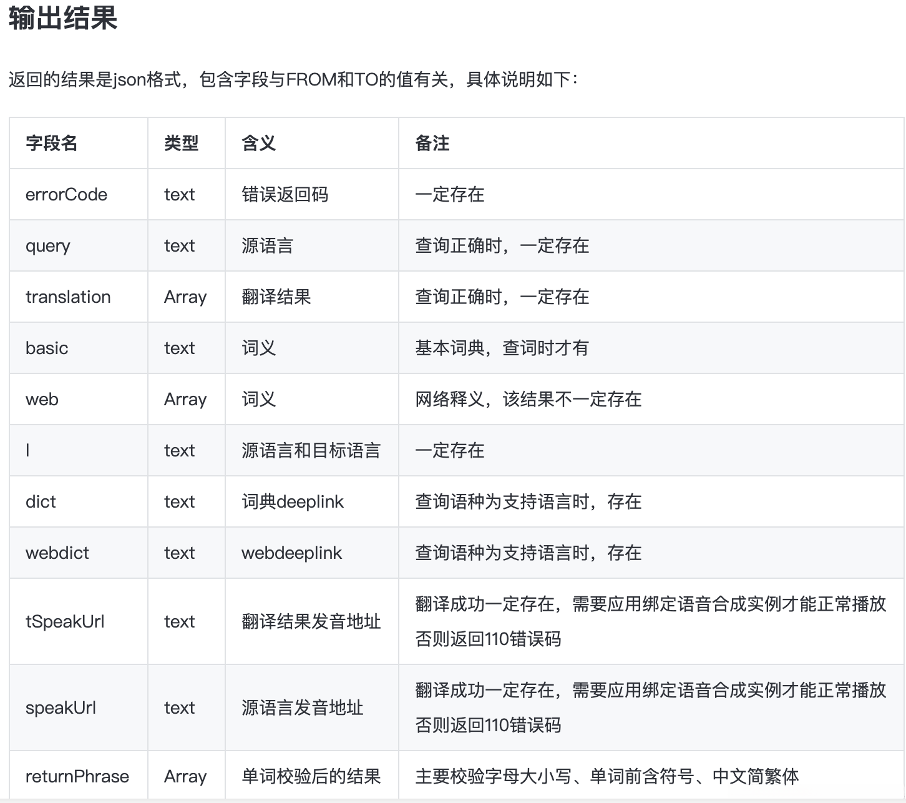The width and height of the screenshot is (906, 803).
Task: Select the returnPhrase field entry
Action: coord(77,776)
